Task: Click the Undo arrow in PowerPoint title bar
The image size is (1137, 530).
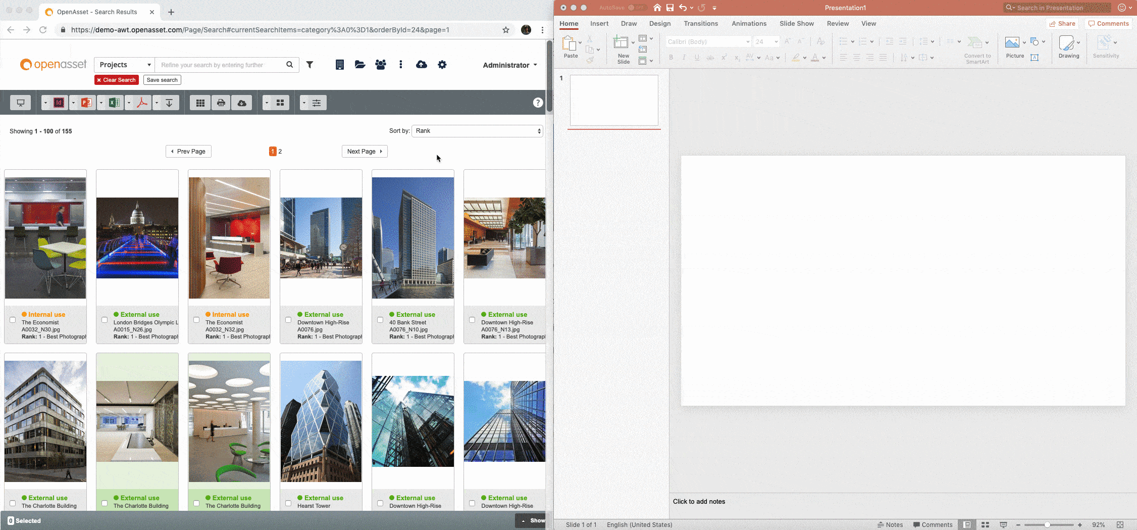Action: coord(683,8)
